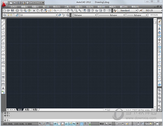Open the annotation scale 1:1 dropdown
The image size is (163, 126).
tap(120, 124)
